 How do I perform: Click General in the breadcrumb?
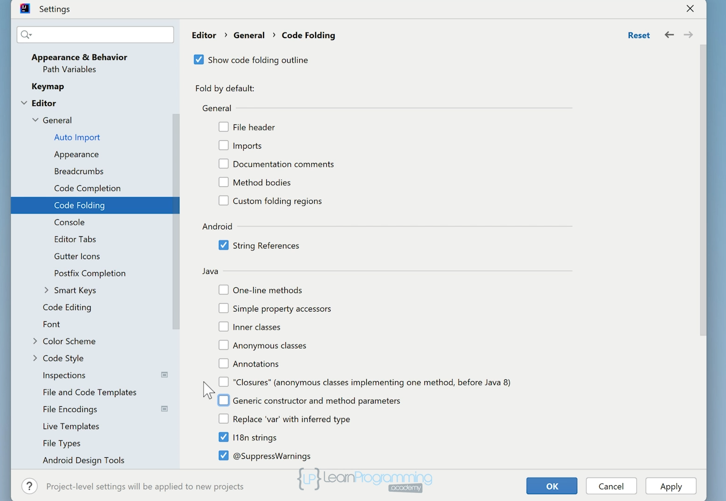coord(249,35)
